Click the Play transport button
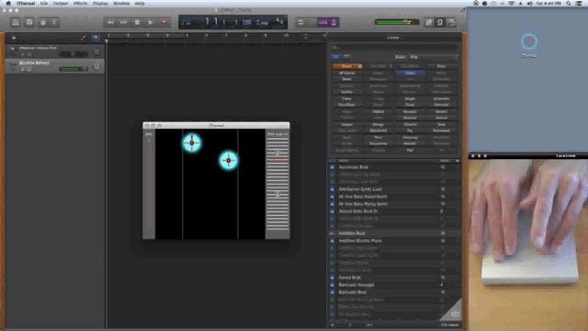Image resolution: width=588 pixels, height=331 pixels. tap(151, 22)
